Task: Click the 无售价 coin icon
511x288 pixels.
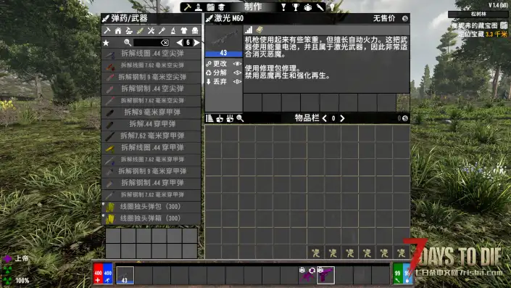Action: click(x=405, y=19)
